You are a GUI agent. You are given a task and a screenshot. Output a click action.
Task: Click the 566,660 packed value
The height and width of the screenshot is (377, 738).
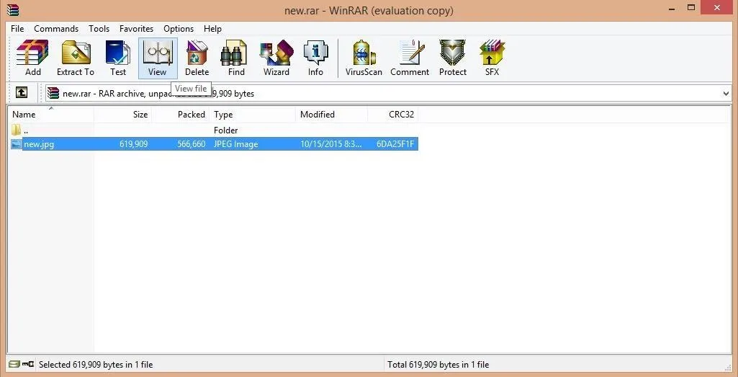pos(191,144)
